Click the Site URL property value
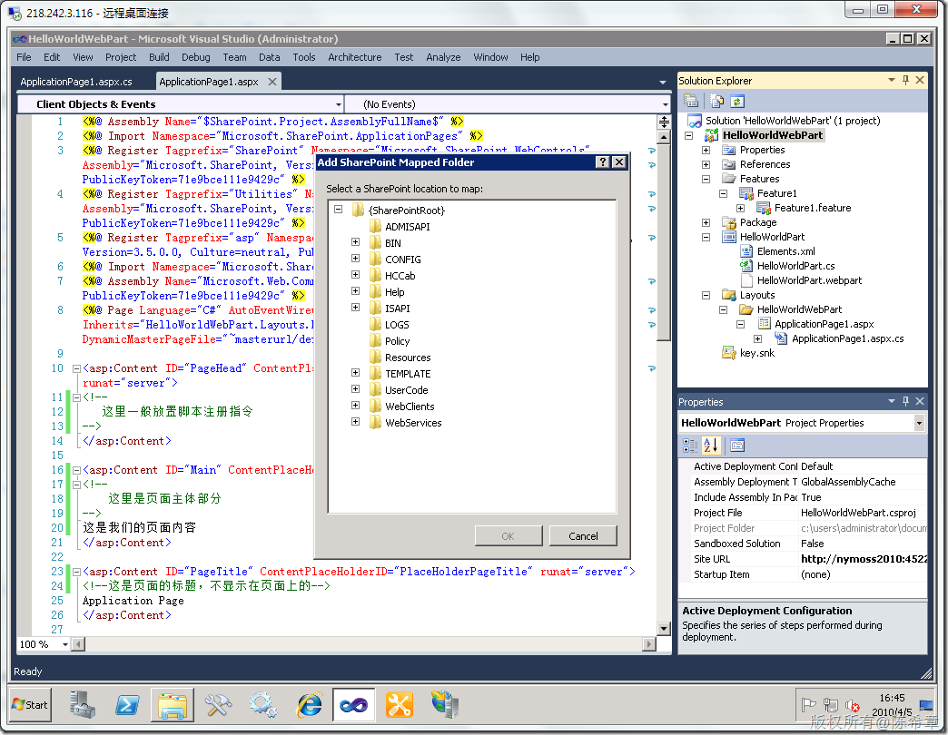The width and height of the screenshot is (948, 735). [864, 559]
